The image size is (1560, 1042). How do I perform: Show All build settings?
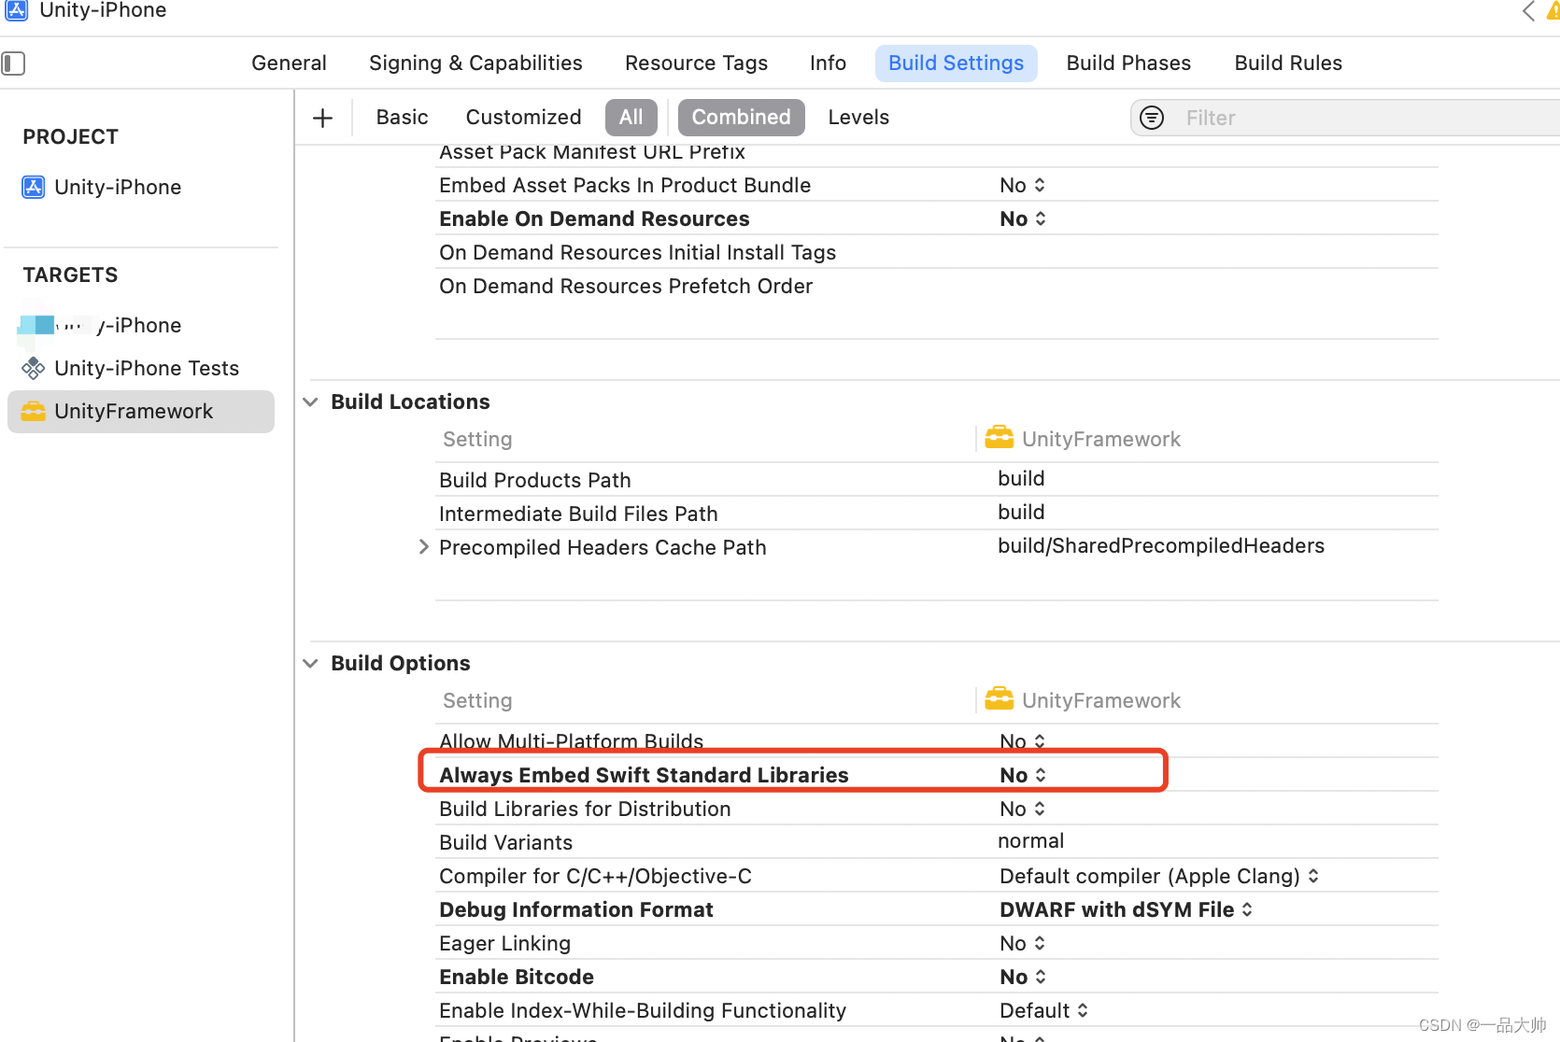(631, 118)
